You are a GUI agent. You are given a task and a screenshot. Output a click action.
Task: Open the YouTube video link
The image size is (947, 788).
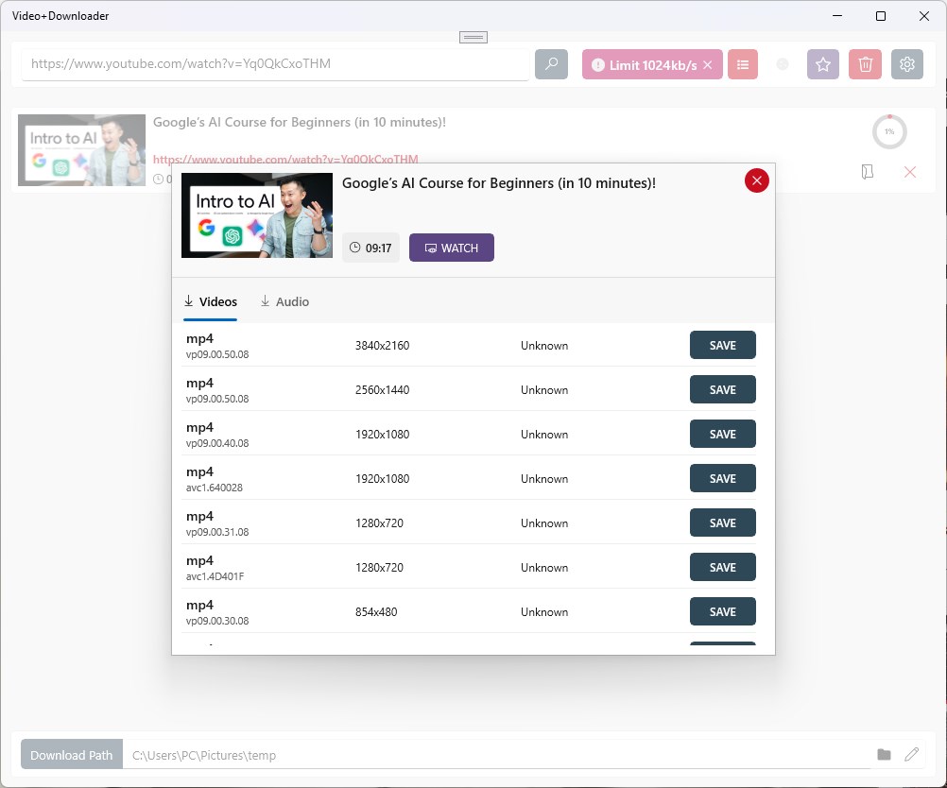(285, 160)
